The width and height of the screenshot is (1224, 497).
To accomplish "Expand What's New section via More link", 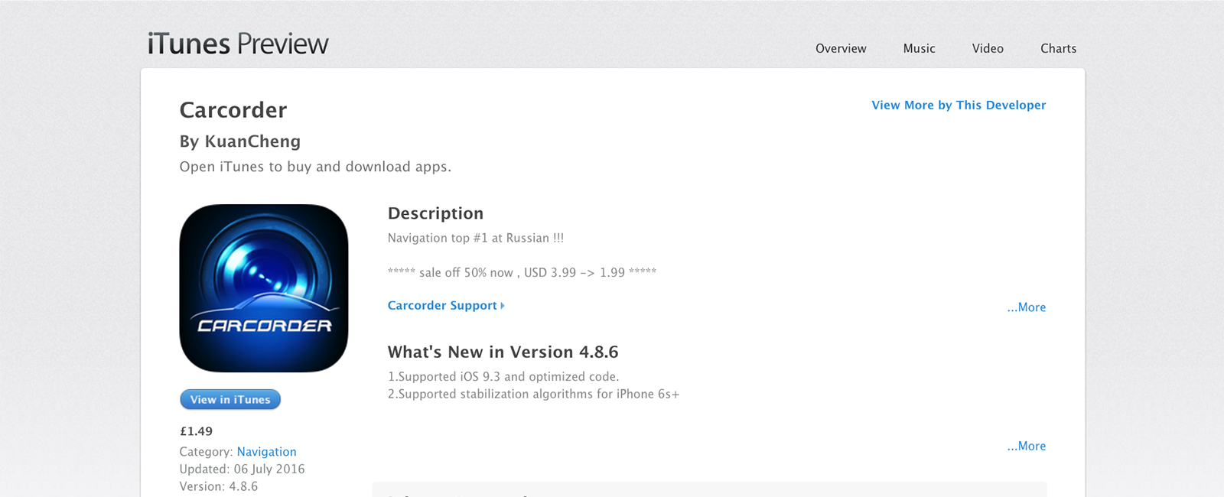I will [1027, 447].
